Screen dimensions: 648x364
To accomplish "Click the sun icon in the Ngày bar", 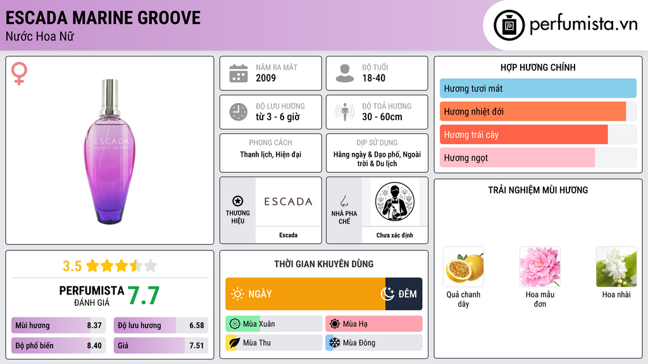I will [238, 294].
